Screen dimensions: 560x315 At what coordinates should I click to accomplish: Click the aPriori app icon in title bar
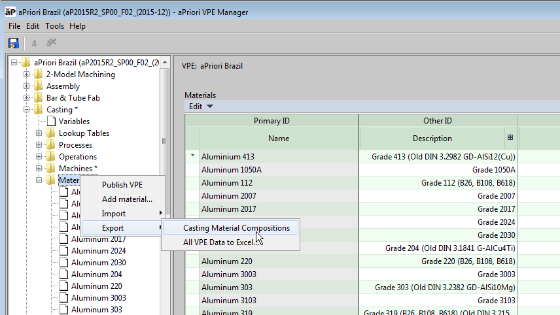coord(10,12)
